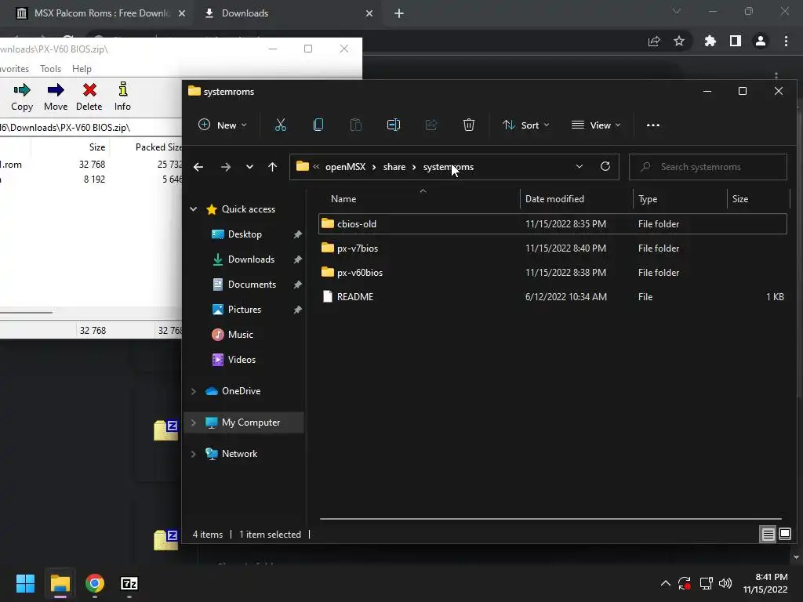The height and width of the screenshot is (602, 803).
Task: Collapse the Quick access tree
Action: coord(194,209)
